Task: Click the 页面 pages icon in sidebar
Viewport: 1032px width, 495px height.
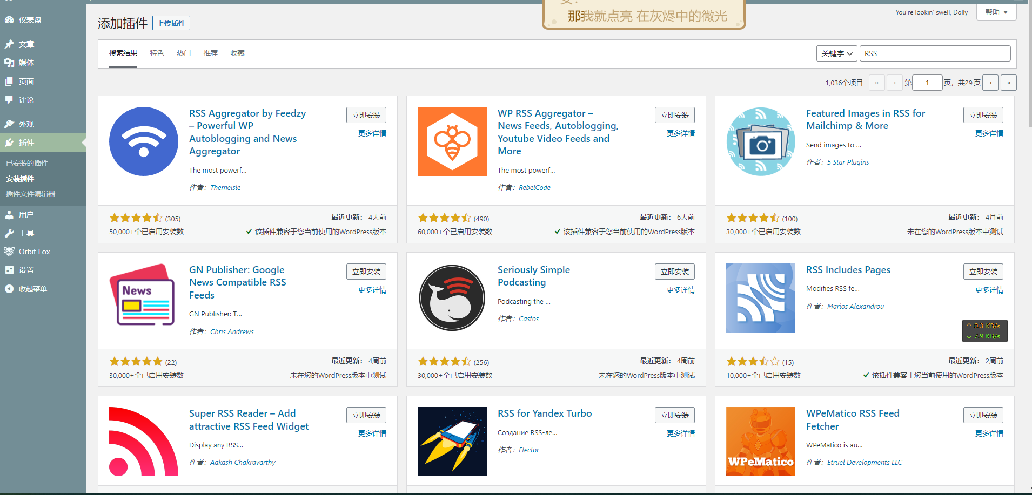Action: [x=9, y=82]
